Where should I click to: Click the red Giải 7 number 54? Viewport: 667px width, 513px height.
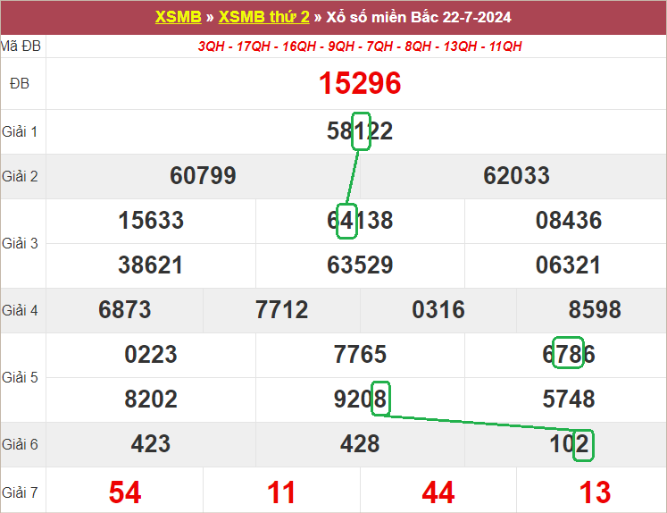125,492
